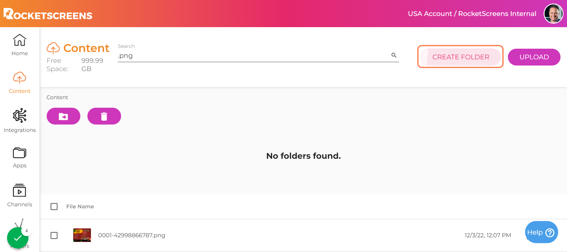Click the move-to-folder button
Image resolution: width=567 pixels, height=252 pixels.
63,116
